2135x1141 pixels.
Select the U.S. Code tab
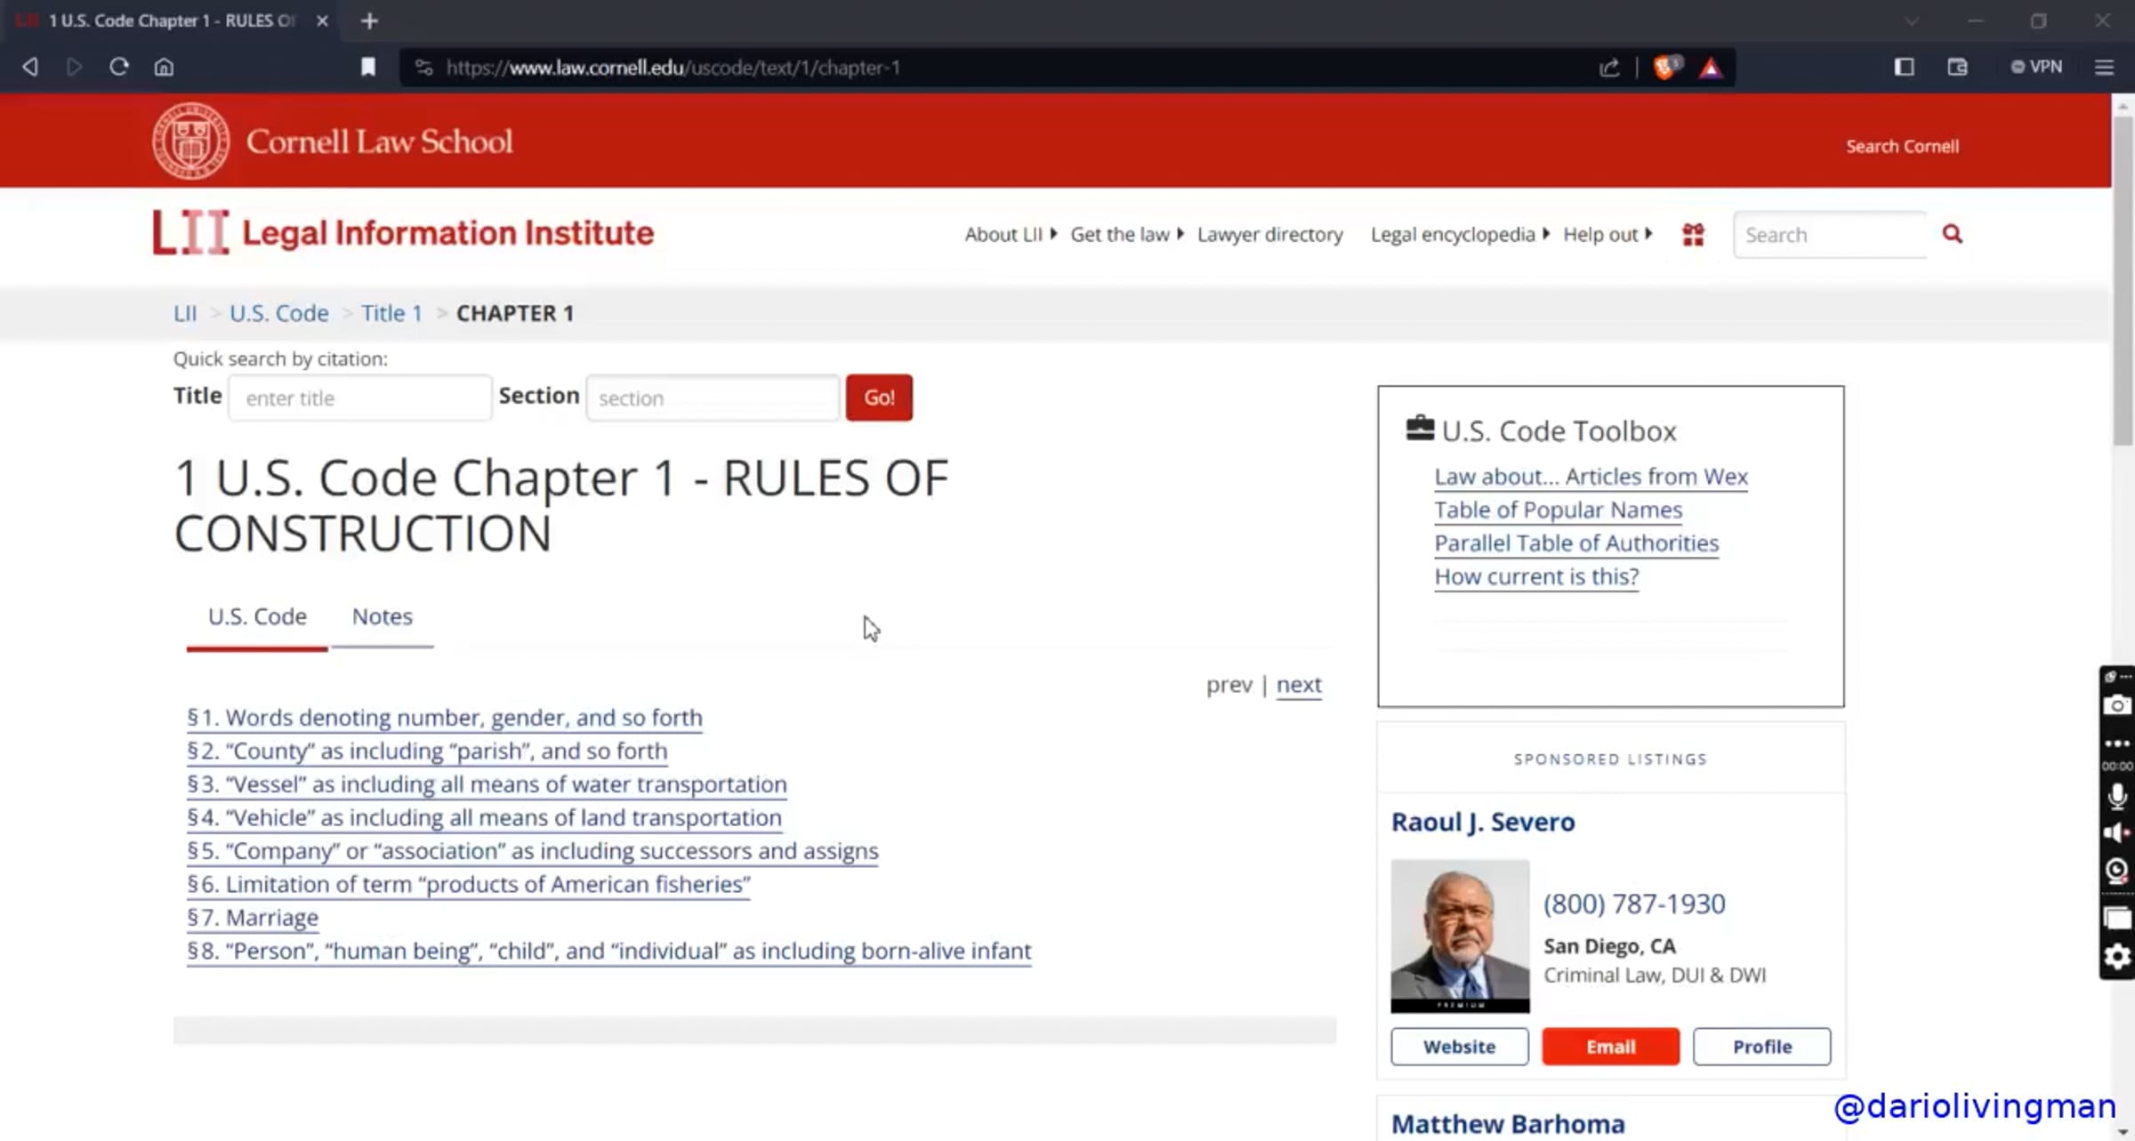coord(257,616)
